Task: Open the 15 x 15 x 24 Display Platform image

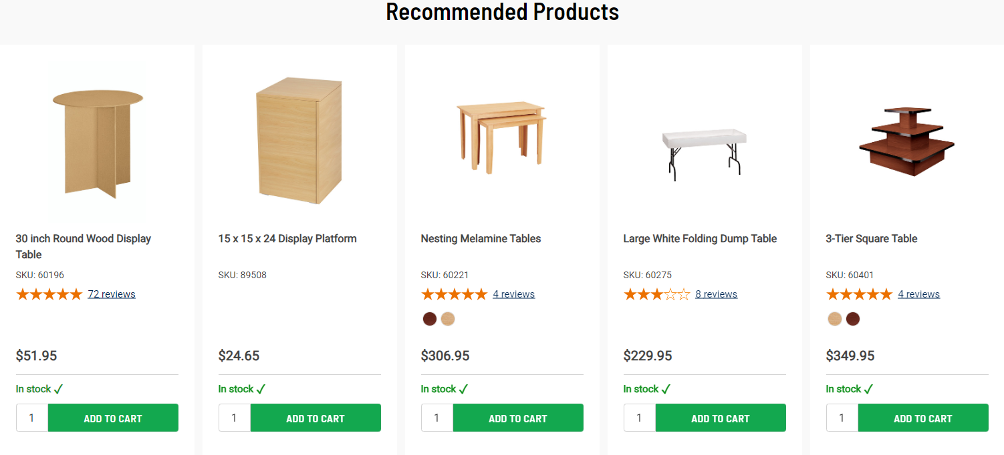Action: [299, 141]
